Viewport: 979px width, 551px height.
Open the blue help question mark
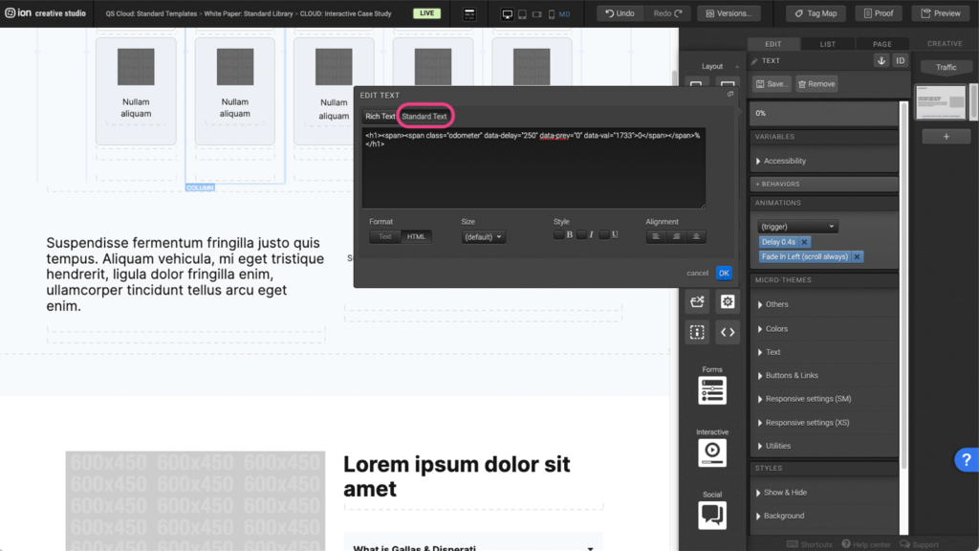(x=965, y=460)
